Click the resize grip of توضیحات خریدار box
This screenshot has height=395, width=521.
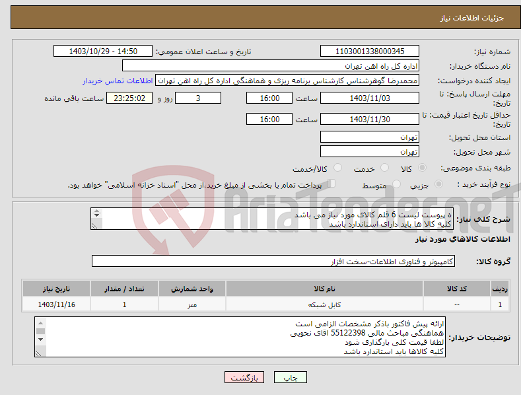point(38,353)
